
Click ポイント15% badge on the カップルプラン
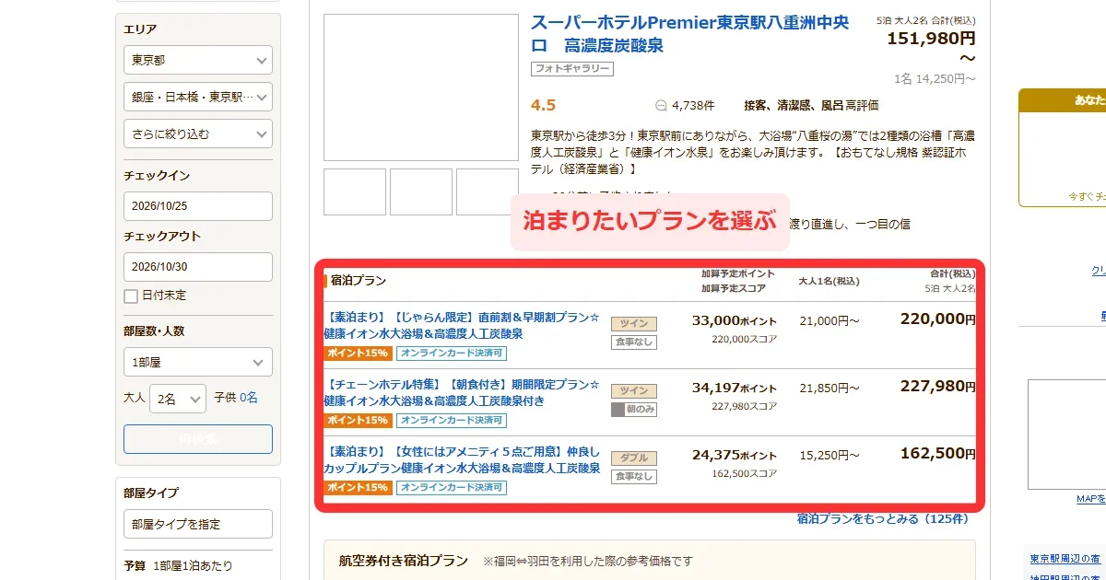coord(358,487)
